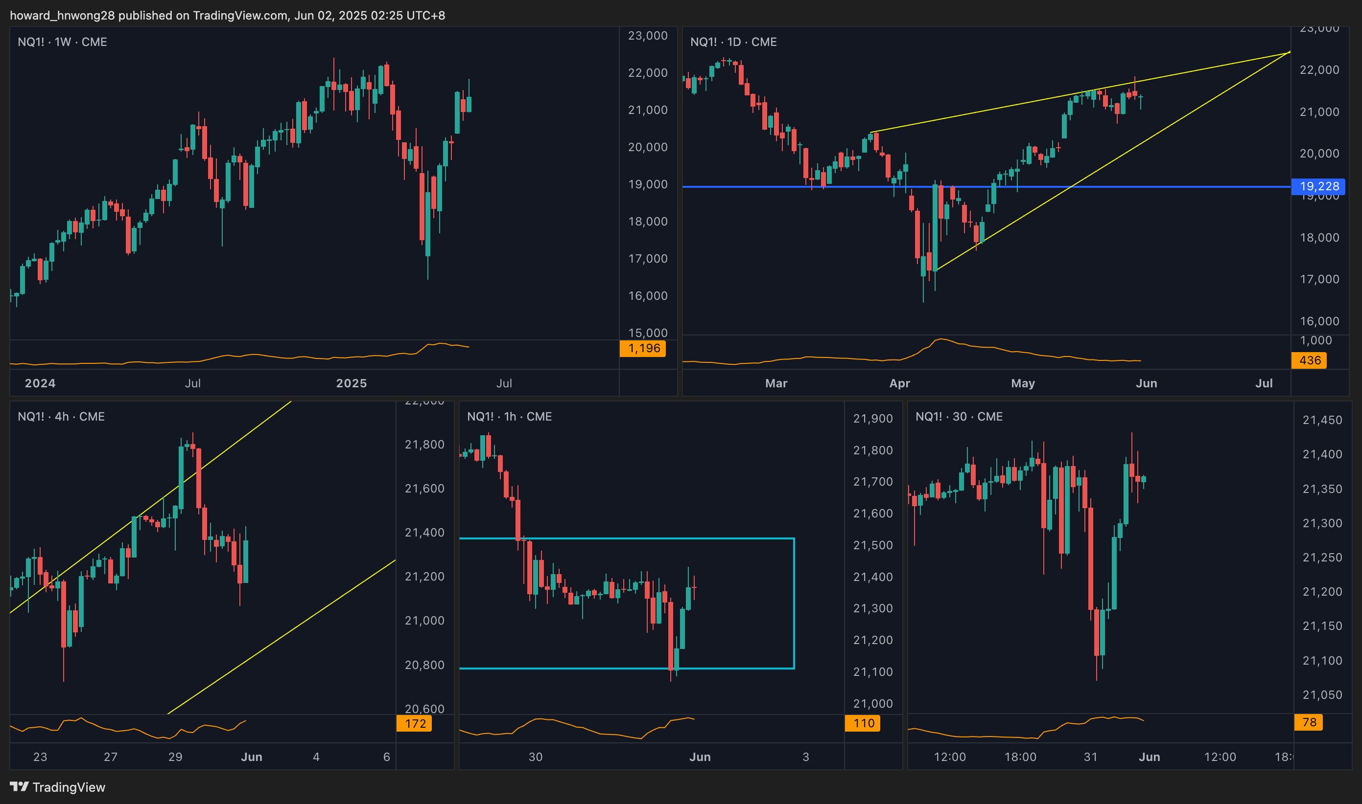The width and height of the screenshot is (1362, 804).
Task: Select the NQ1! 30 CME chart title
Action: pyautogui.click(x=959, y=417)
